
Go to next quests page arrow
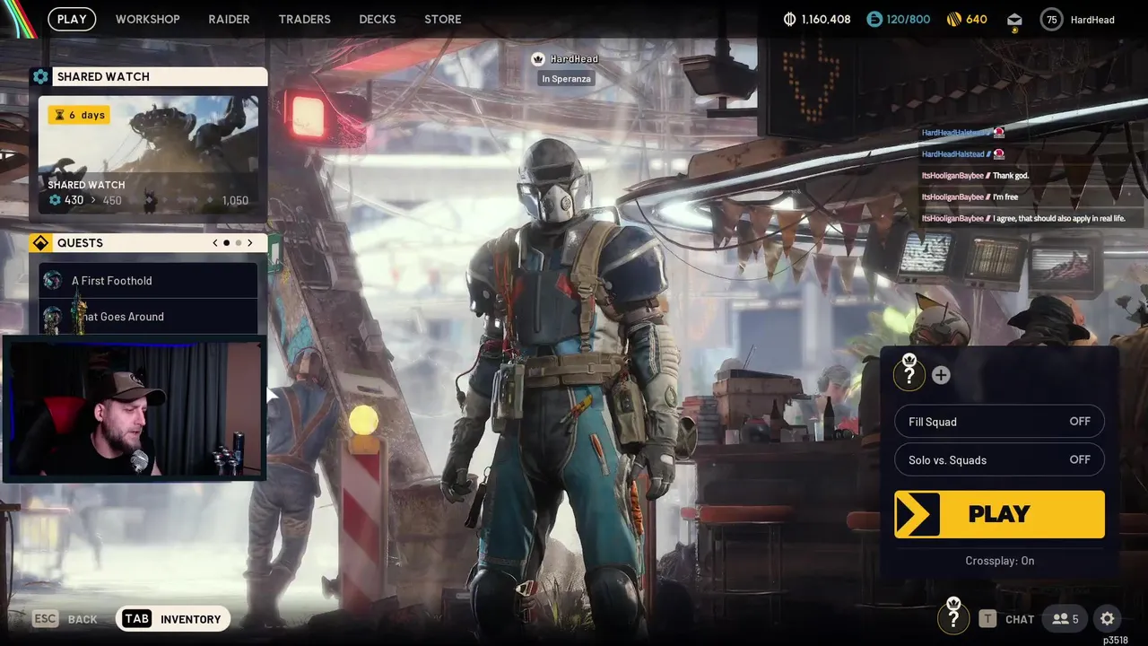point(250,243)
